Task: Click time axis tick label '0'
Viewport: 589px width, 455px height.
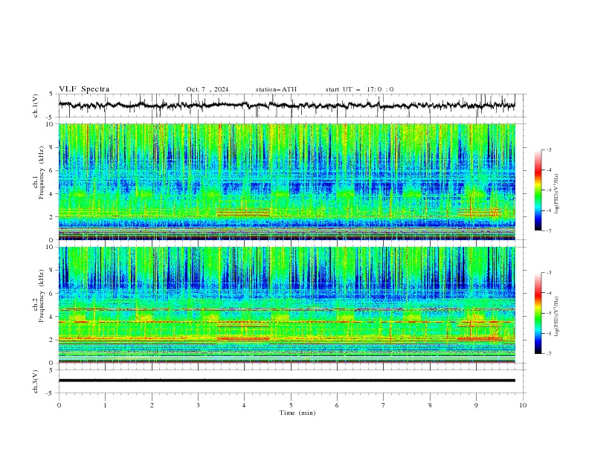Action: point(59,405)
